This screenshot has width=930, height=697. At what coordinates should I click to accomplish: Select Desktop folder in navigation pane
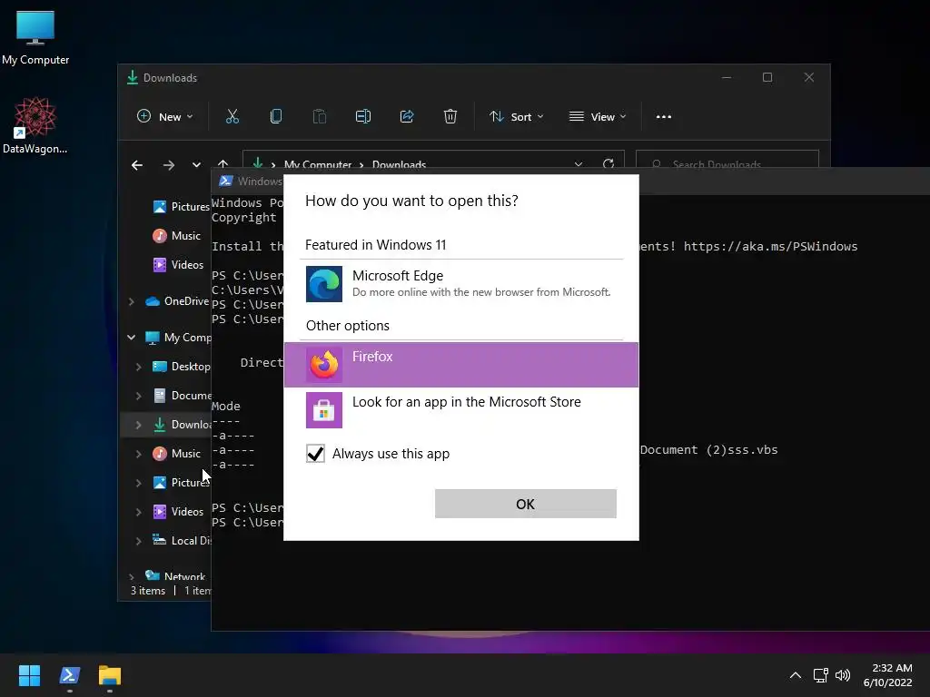(181, 367)
